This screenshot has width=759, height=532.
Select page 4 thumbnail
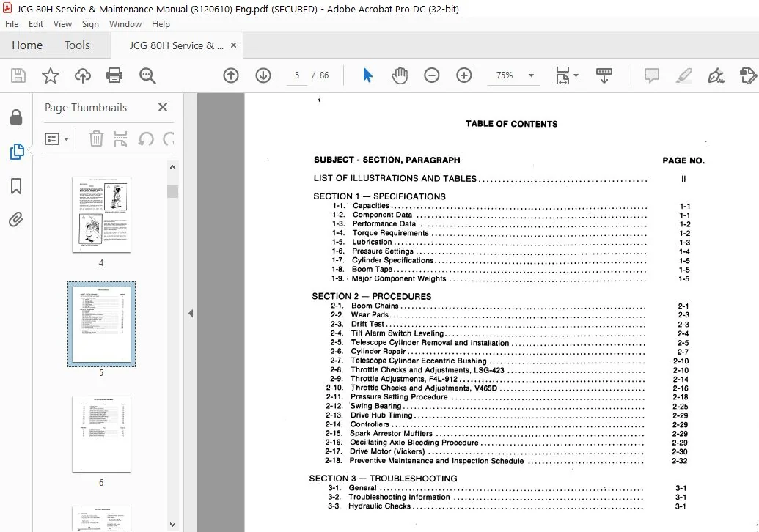point(101,214)
